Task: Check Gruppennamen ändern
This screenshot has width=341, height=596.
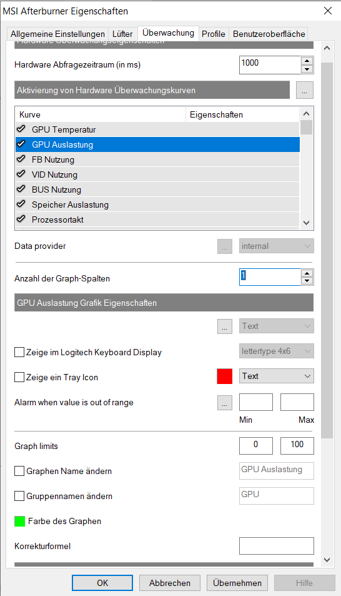Action: coord(19,496)
